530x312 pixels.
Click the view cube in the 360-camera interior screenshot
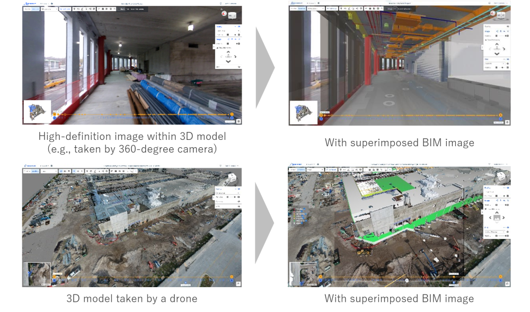233,15
